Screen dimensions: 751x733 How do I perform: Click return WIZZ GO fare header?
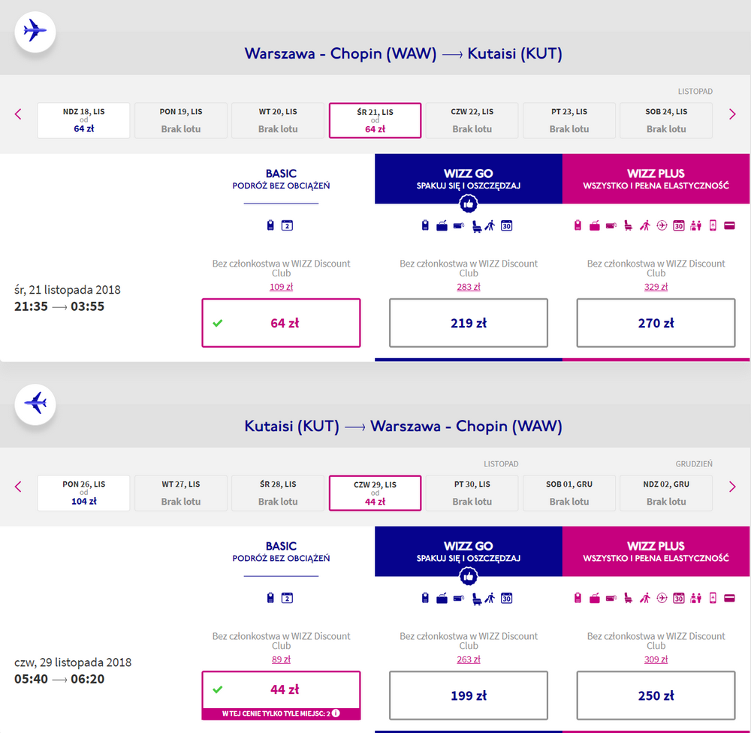pyautogui.click(x=469, y=551)
